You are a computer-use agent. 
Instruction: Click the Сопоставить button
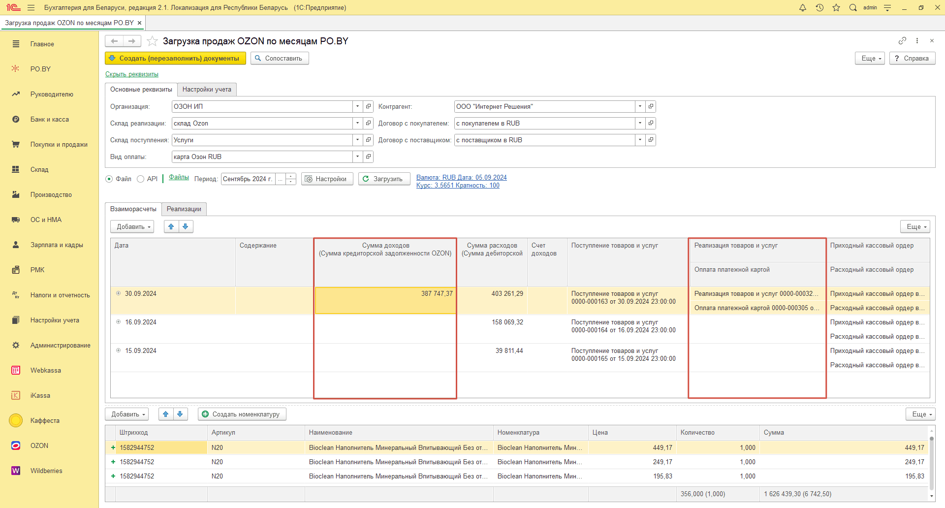(x=280, y=58)
